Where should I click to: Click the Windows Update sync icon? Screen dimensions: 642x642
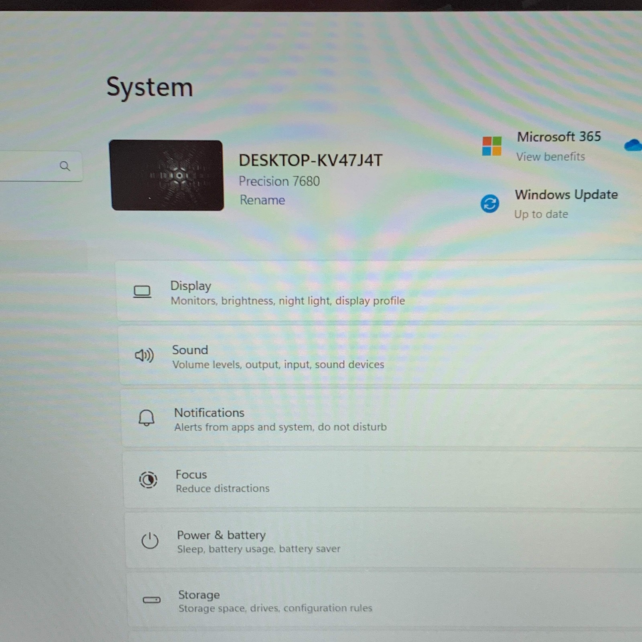pos(490,203)
